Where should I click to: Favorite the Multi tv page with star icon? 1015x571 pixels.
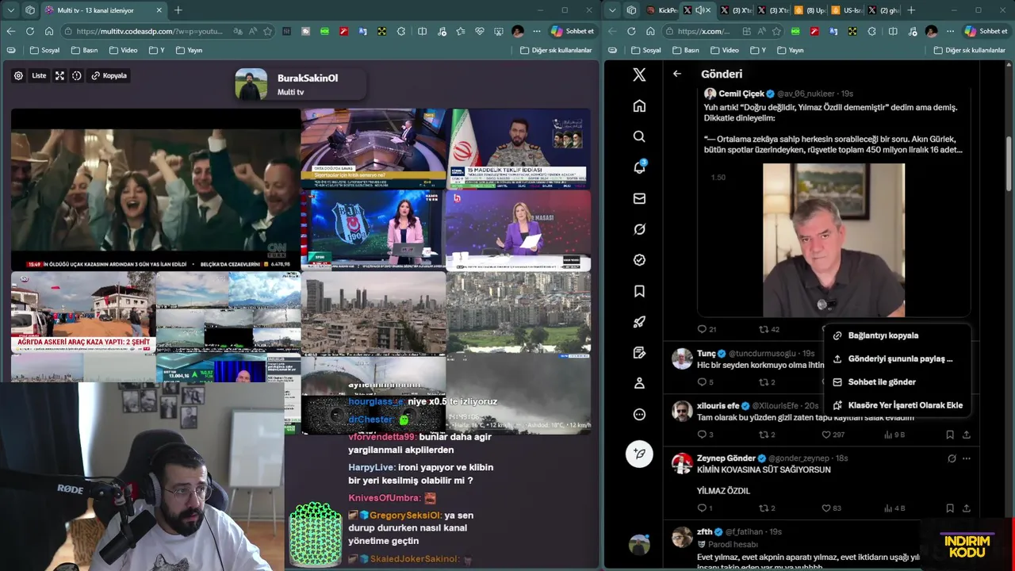pos(267,31)
